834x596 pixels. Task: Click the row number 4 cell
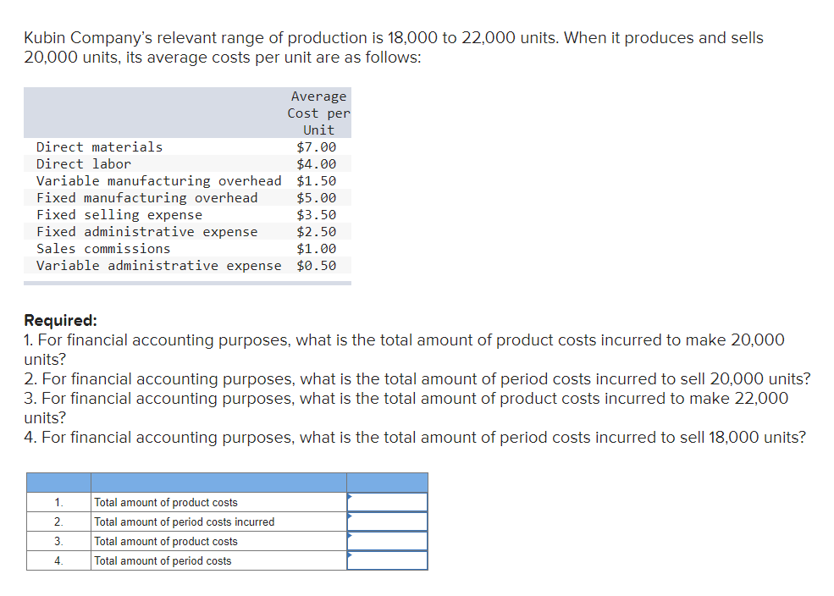point(58,560)
